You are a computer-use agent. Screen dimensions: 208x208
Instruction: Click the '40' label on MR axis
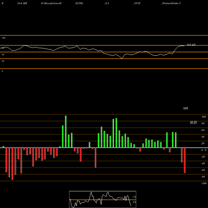(203, 137)
